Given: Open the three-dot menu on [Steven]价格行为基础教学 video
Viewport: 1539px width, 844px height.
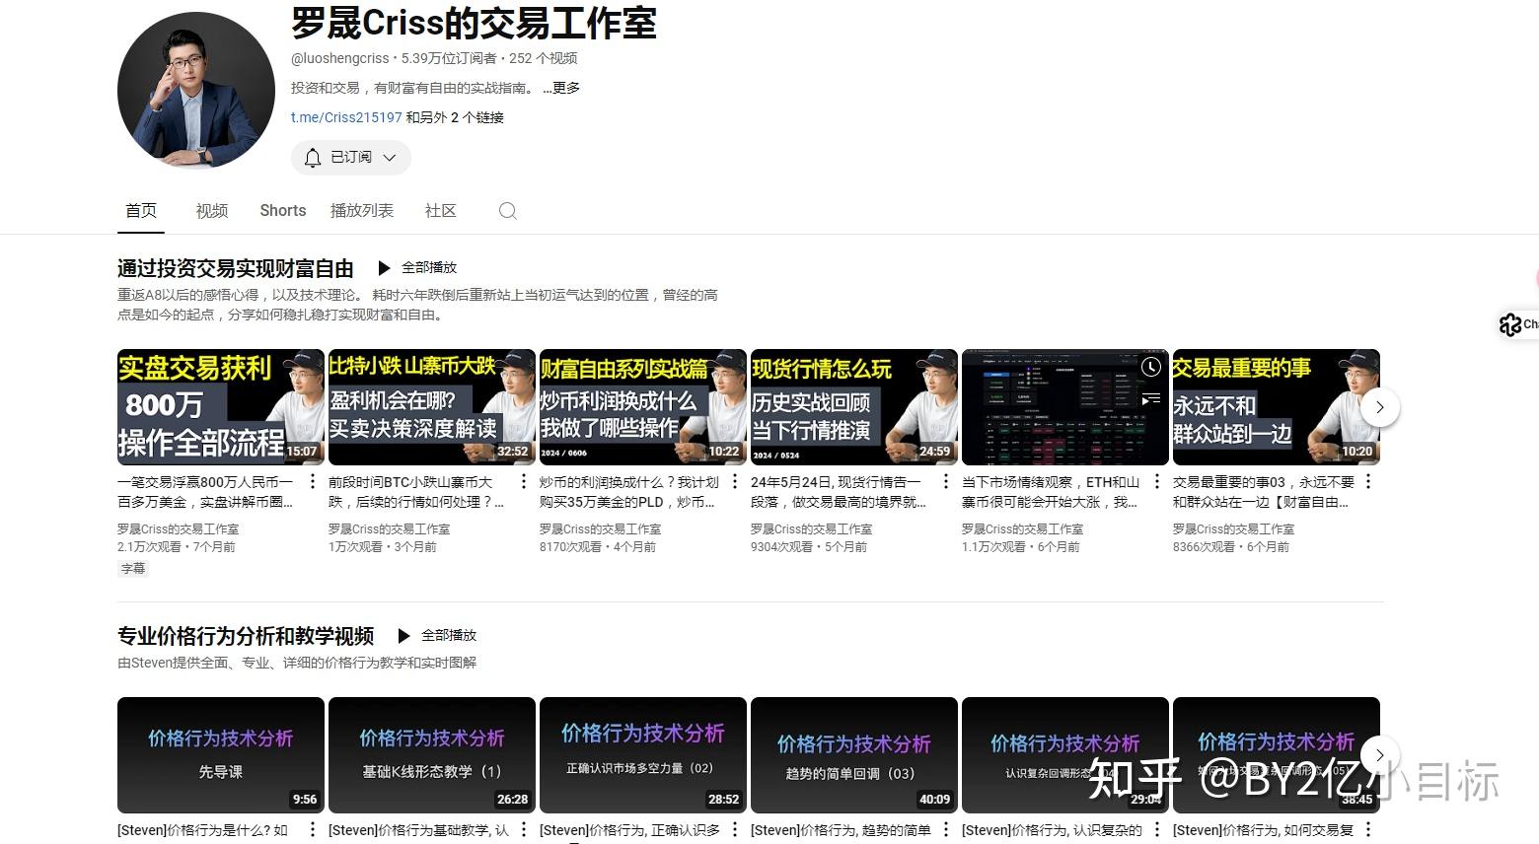Looking at the screenshot, I should point(523,831).
